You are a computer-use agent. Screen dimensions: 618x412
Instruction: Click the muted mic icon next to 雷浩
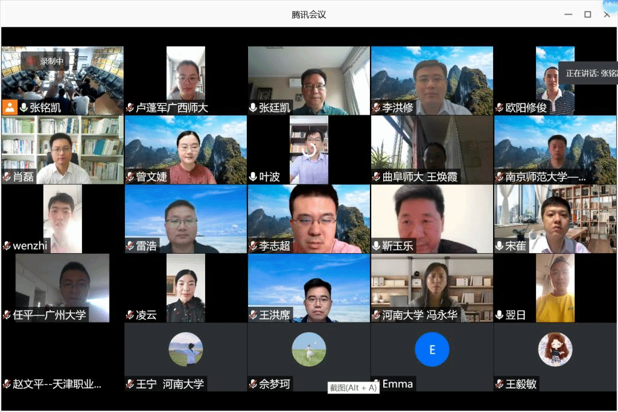130,245
